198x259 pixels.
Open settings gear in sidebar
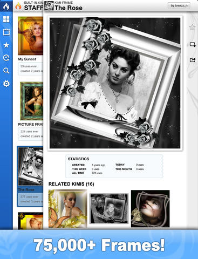pos(6,84)
